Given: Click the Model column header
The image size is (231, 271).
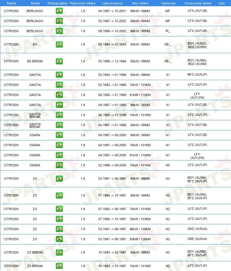Looking at the screenshot, I should 35,3.
